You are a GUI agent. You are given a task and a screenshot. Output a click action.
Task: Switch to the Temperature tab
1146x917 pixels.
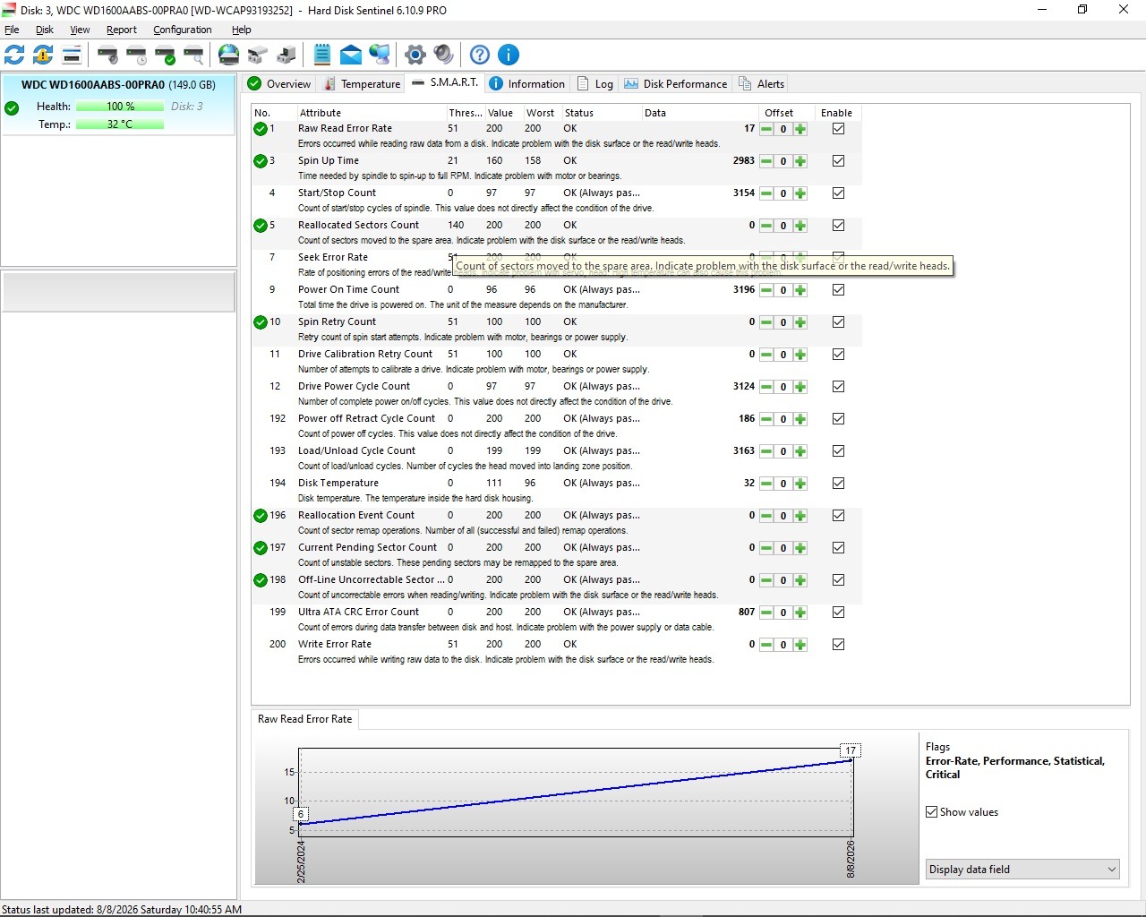click(x=362, y=84)
